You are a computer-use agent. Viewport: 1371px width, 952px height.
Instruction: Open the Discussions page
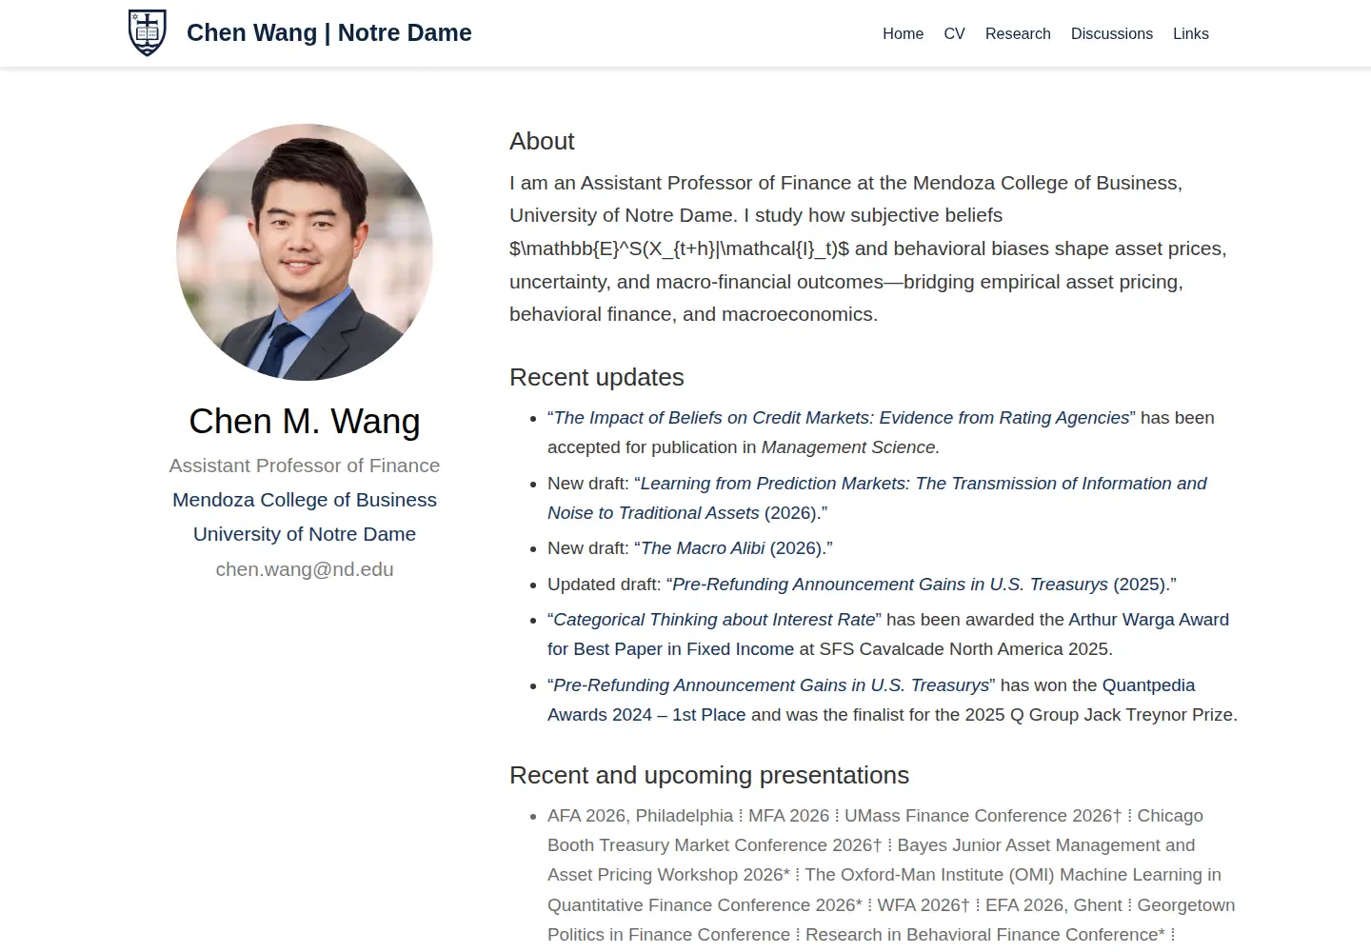1112,33
